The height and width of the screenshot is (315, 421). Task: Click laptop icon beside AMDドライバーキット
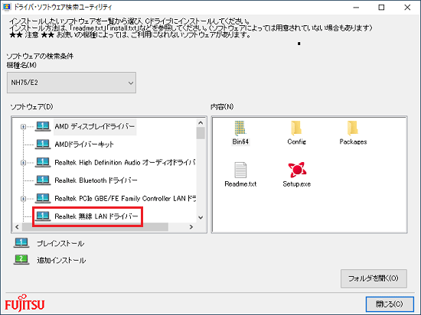[43, 145]
